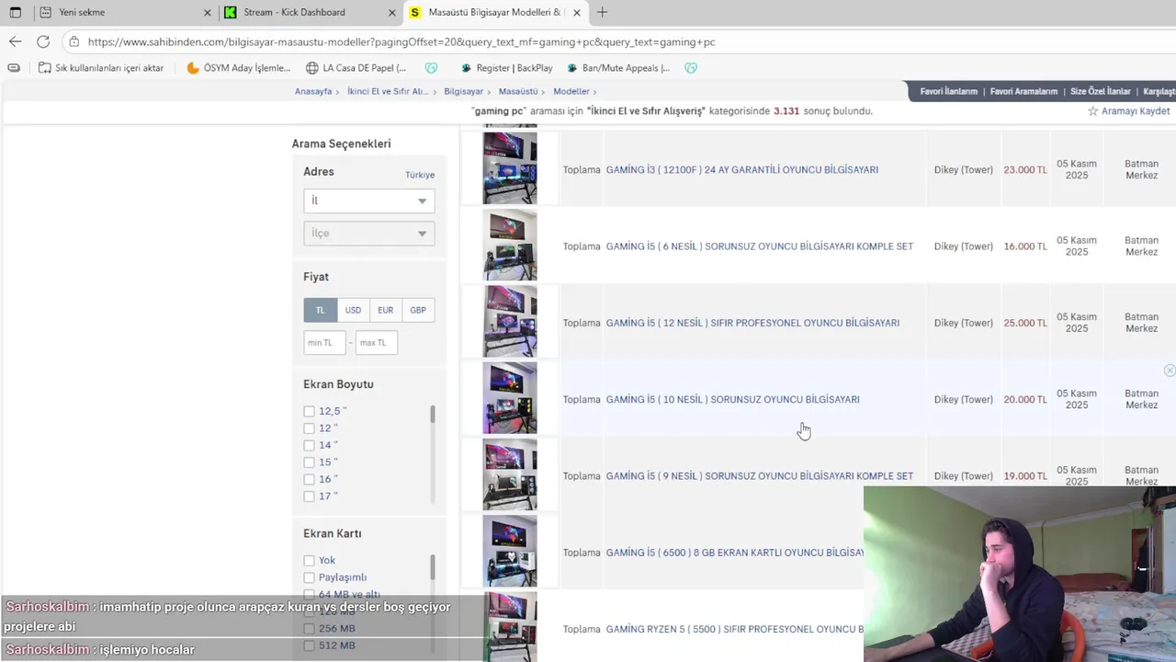Open GAMİNG İ5 (12 NESİL) SIFIR PROFESYONEL title

(x=752, y=324)
